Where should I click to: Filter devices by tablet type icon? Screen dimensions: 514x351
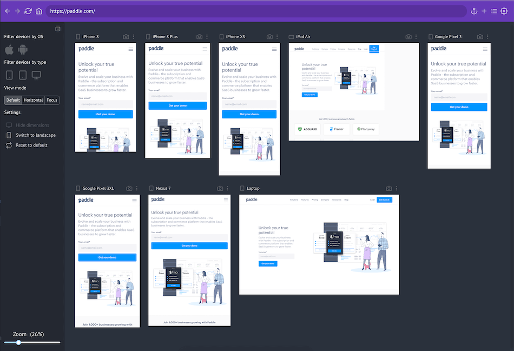(23, 75)
